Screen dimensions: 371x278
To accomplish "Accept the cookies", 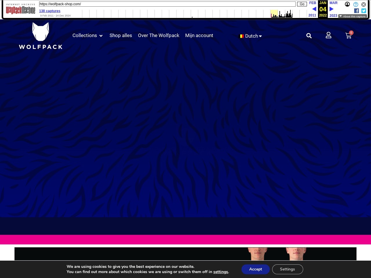I will (256, 269).
